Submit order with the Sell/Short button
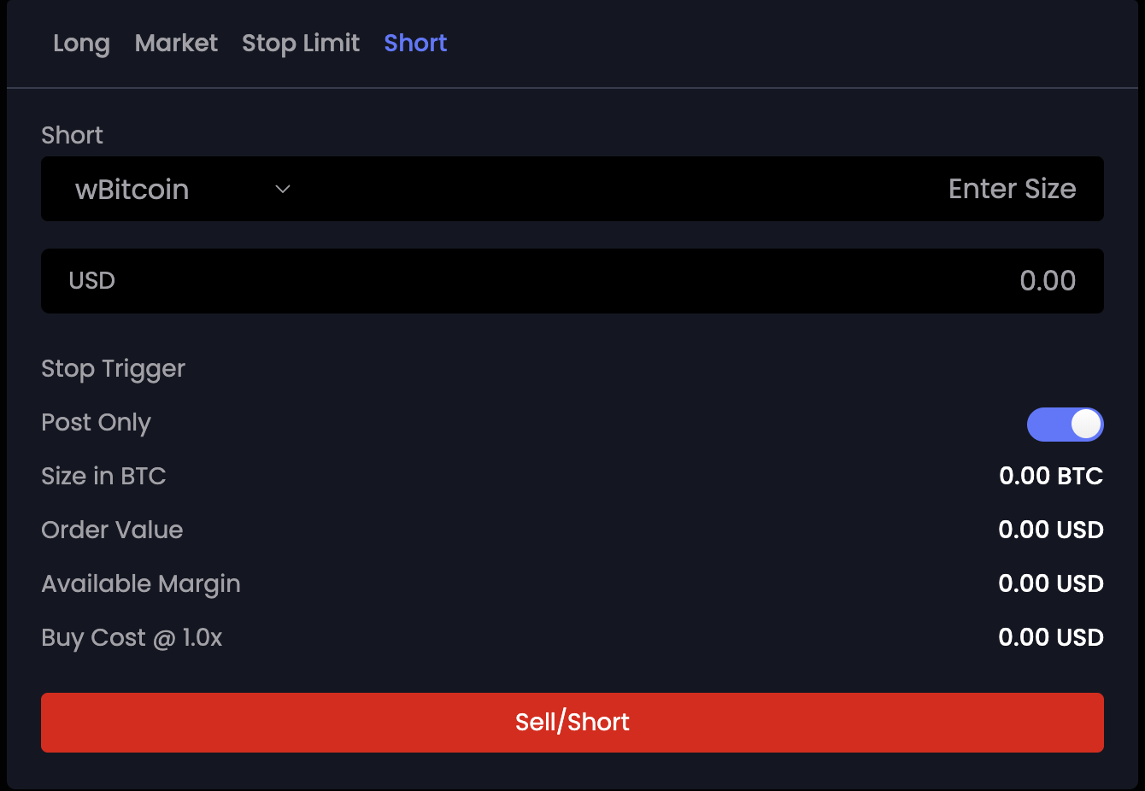 click(x=572, y=723)
